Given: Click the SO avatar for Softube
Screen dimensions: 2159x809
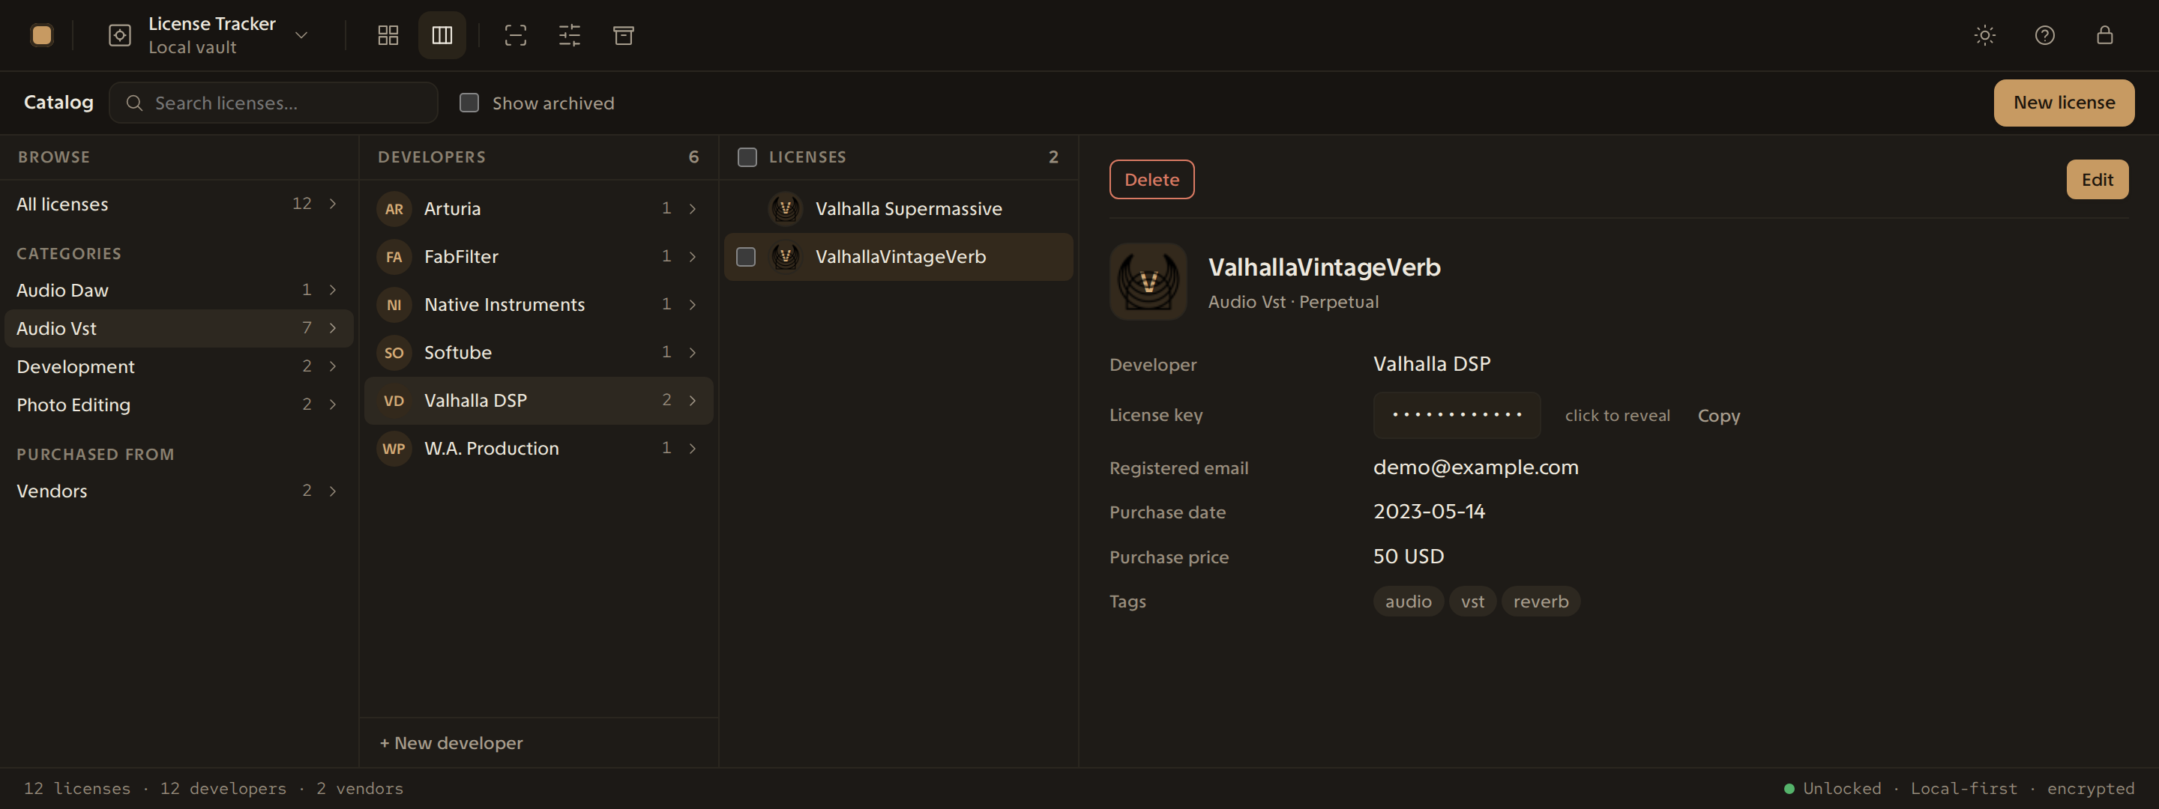Looking at the screenshot, I should tap(394, 353).
